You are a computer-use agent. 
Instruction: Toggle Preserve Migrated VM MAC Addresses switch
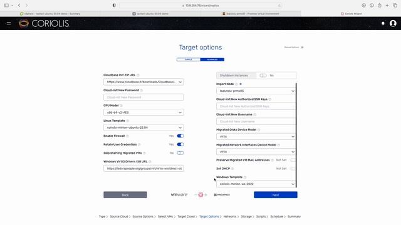pos(293,160)
